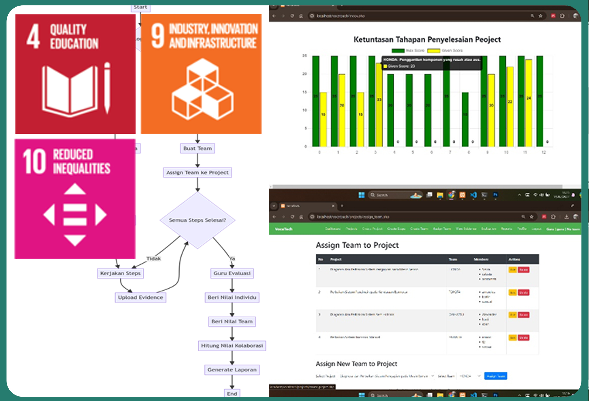
Task: Click the blue Assign Team button
Action: point(496,376)
